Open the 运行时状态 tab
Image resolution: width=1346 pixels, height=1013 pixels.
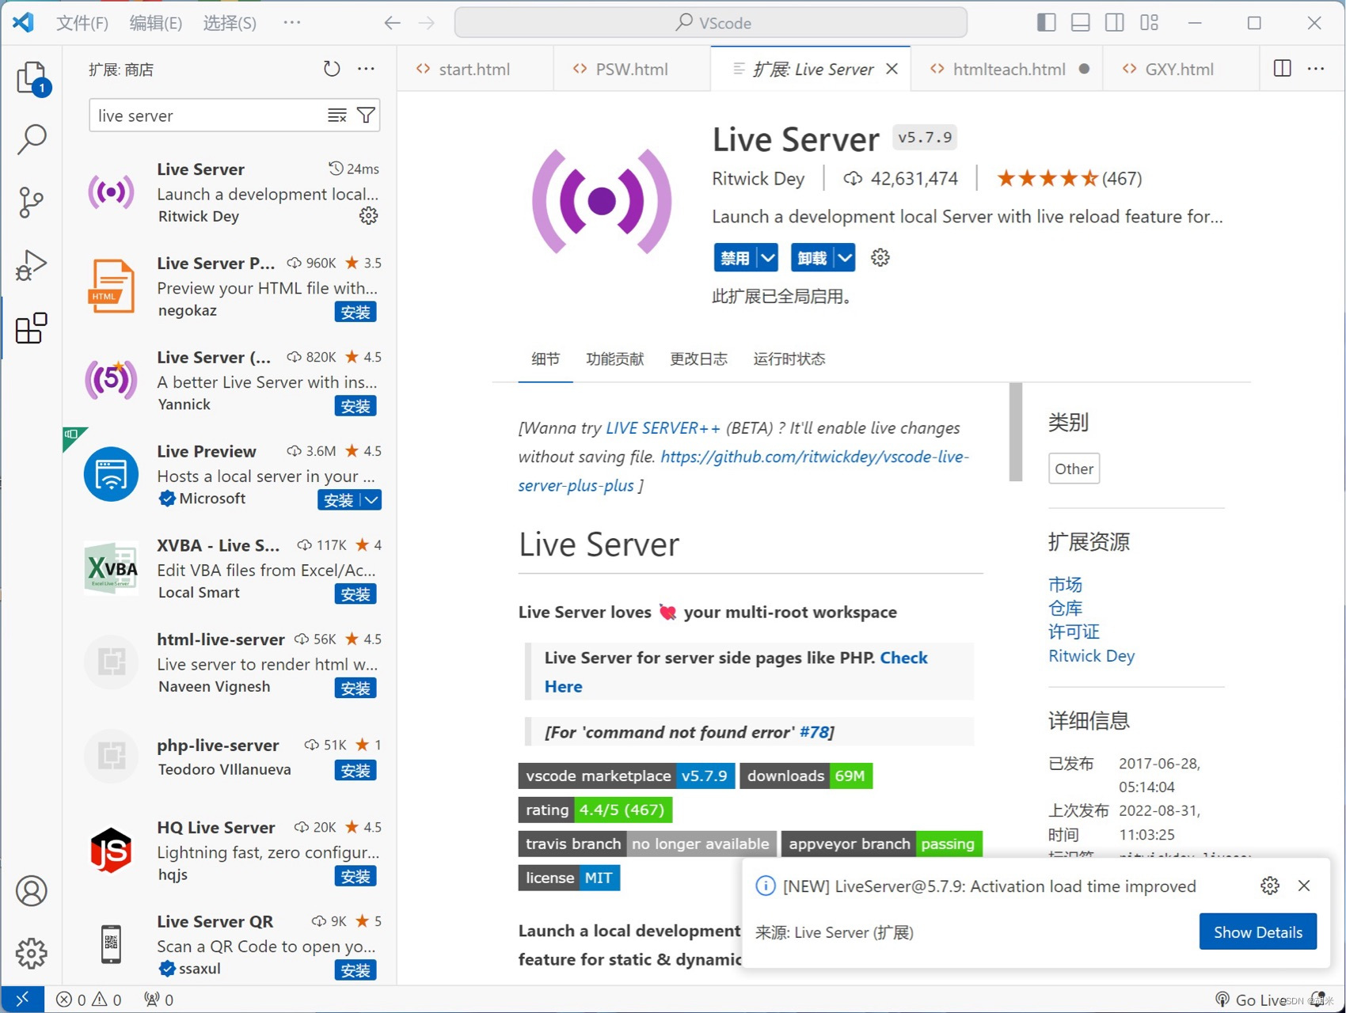point(789,359)
